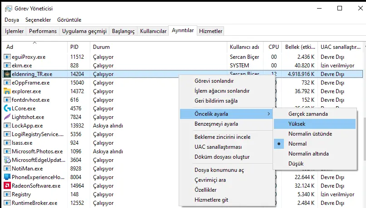Click the fontdrvhost.exe process icon
The height and width of the screenshot is (208, 366).
7,100
